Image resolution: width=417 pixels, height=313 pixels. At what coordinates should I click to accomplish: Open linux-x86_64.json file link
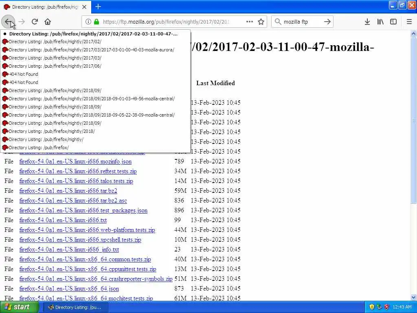pyautogui.click(x=69, y=289)
